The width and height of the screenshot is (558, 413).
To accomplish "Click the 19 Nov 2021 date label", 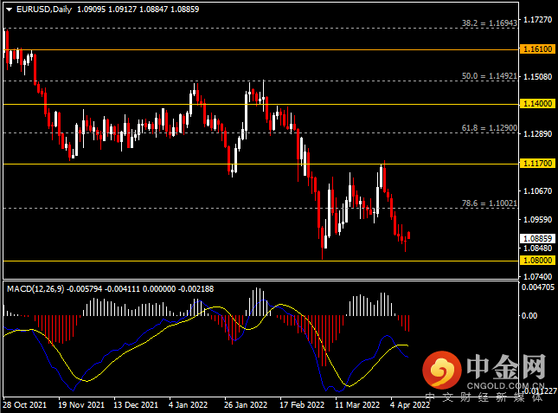I will tap(80, 404).
